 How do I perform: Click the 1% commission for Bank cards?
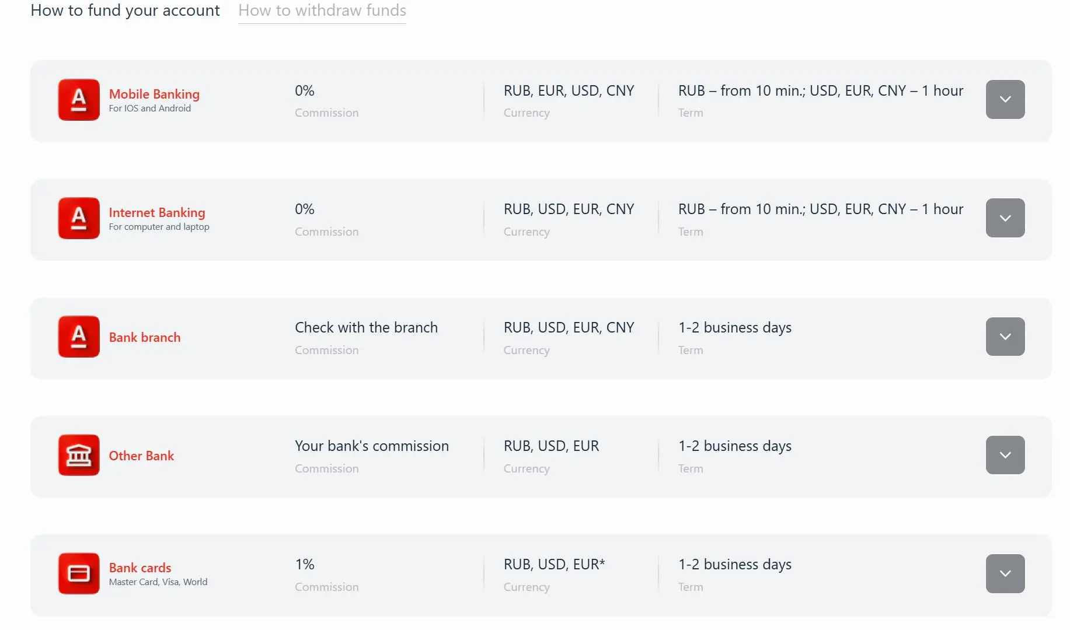(x=305, y=564)
